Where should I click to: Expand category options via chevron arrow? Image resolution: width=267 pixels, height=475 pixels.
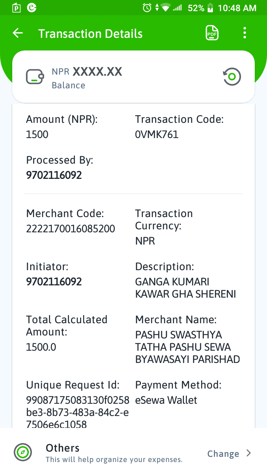[x=249, y=453]
